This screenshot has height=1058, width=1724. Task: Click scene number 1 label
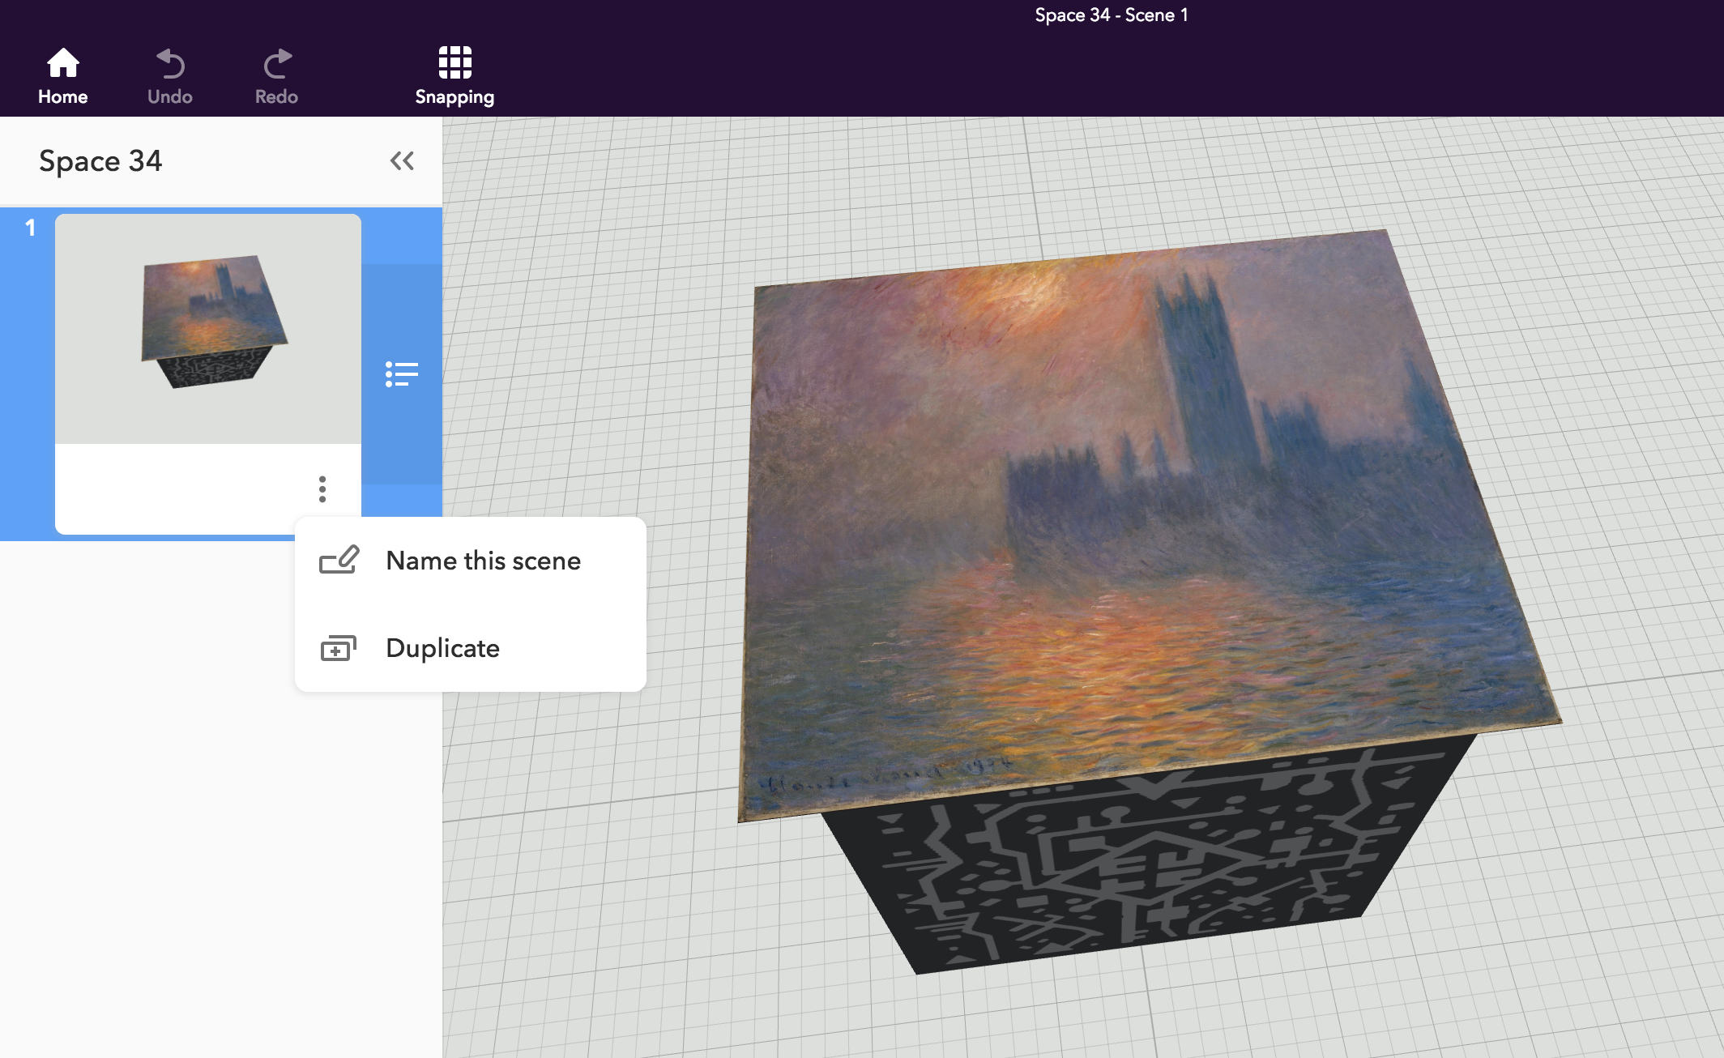[x=30, y=228]
